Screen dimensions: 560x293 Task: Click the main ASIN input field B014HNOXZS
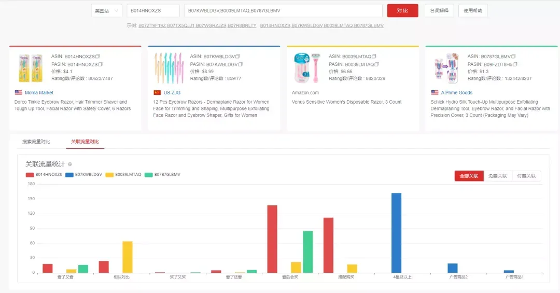153,11
